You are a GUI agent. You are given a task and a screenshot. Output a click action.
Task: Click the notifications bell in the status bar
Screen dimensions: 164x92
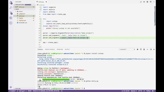click(153, 91)
